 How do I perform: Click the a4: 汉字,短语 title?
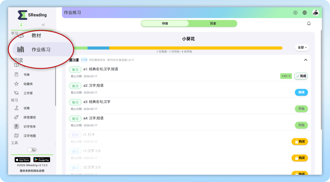(x=93, y=118)
